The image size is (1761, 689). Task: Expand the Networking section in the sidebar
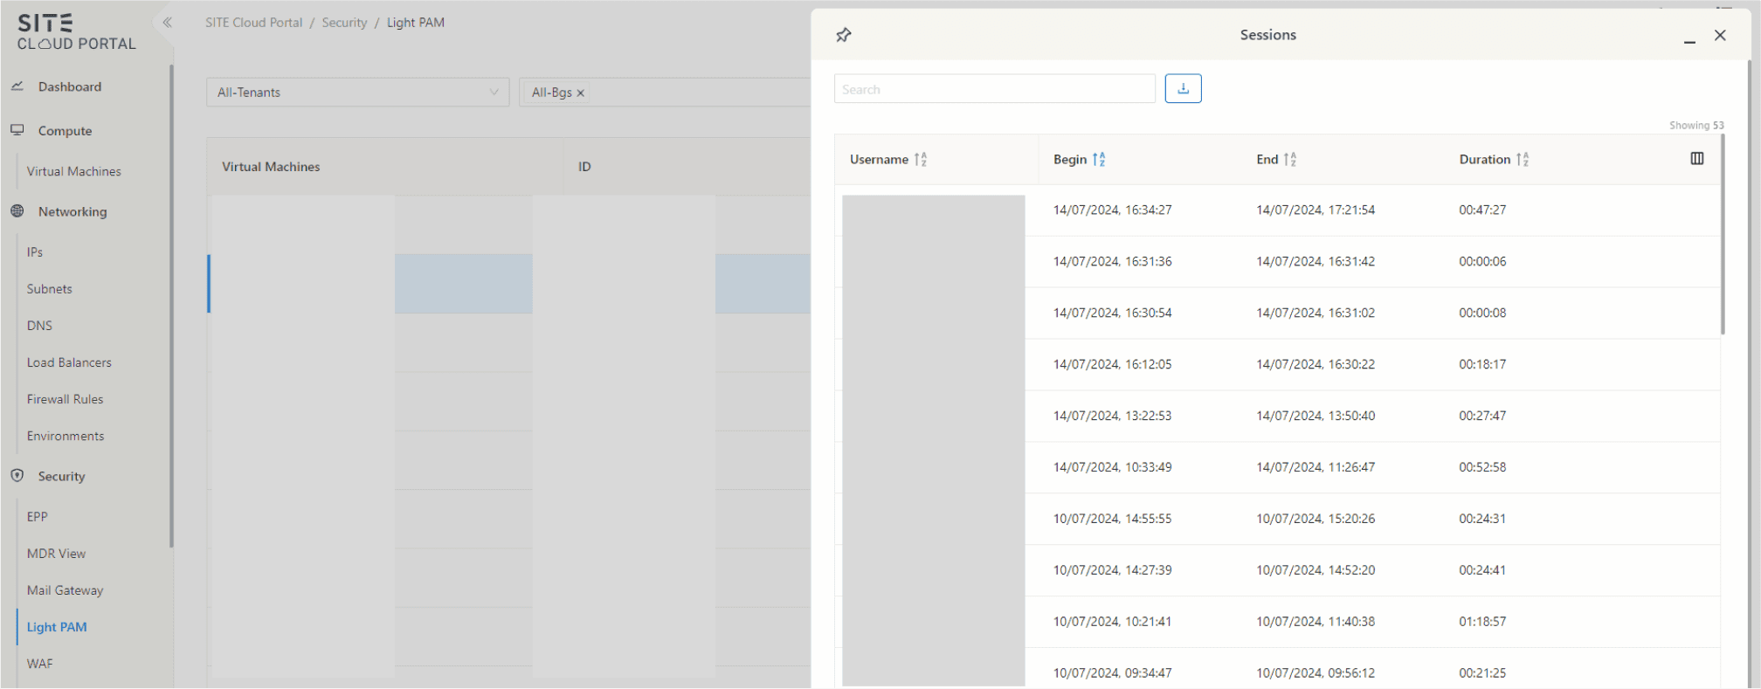tap(72, 211)
